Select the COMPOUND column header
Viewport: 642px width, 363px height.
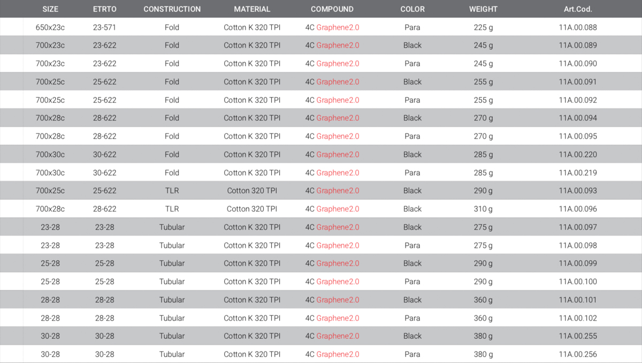[332, 9]
